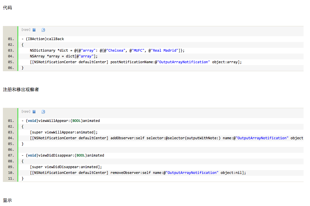Click the green BOOL keyword in viewWillAppear
This screenshot has height=206, width=310.
(76, 121)
